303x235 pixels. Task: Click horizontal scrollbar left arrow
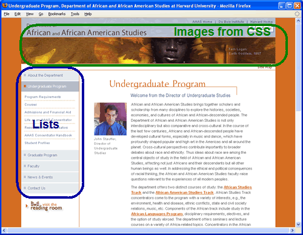4,230
